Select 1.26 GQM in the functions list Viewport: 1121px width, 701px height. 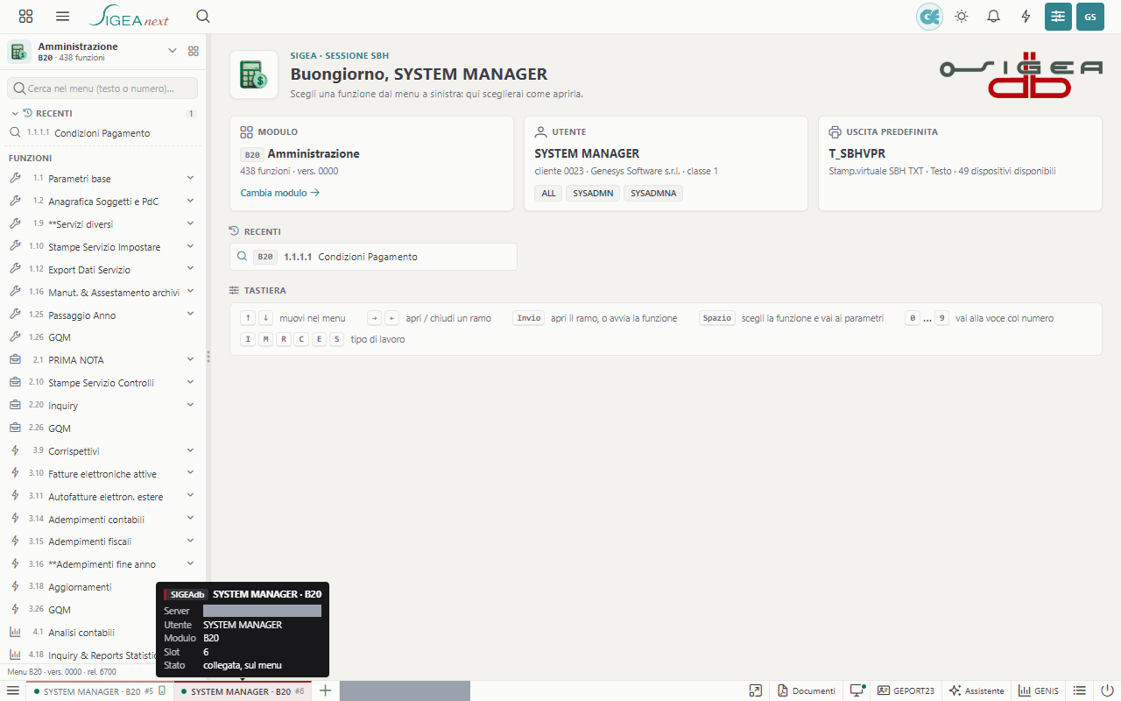pyautogui.click(x=102, y=337)
